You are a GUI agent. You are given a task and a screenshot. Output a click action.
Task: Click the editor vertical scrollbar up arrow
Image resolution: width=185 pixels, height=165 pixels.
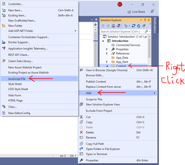click(x=95, y=29)
